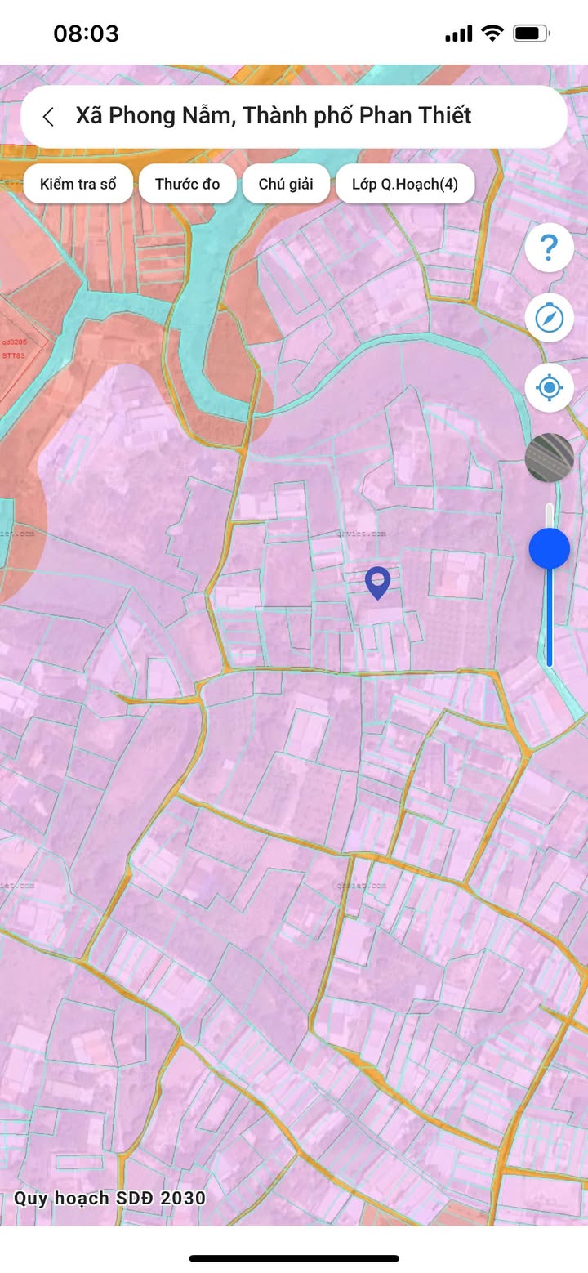The image size is (588, 1273).
Task: Tap the Quy hoạch SDĐ 2030 label
Action: [x=109, y=1199]
